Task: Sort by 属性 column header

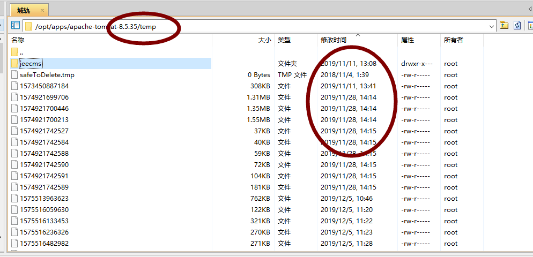Action: pyautogui.click(x=408, y=40)
